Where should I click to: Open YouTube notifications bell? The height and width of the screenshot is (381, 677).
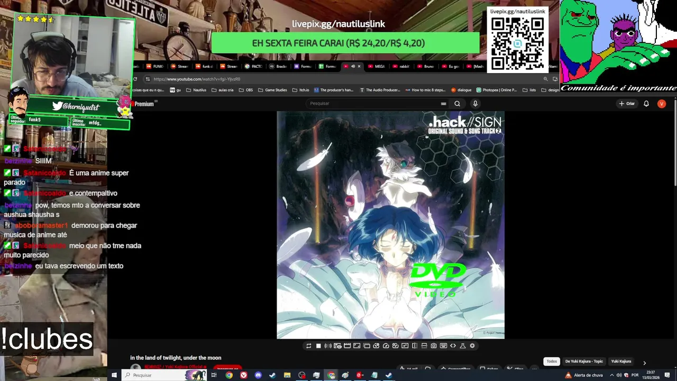(x=646, y=104)
